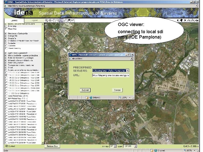Uncheck the checked Color Orthophoto layer
This screenshot has width=203, height=152.
(x=6, y=75)
